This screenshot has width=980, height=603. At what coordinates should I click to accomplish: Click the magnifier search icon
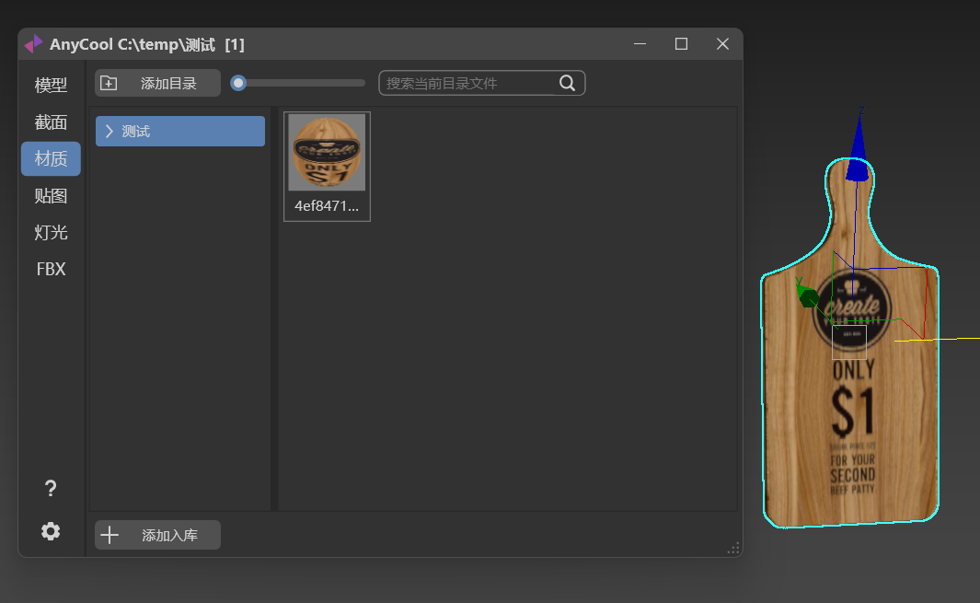click(x=567, y=83)
